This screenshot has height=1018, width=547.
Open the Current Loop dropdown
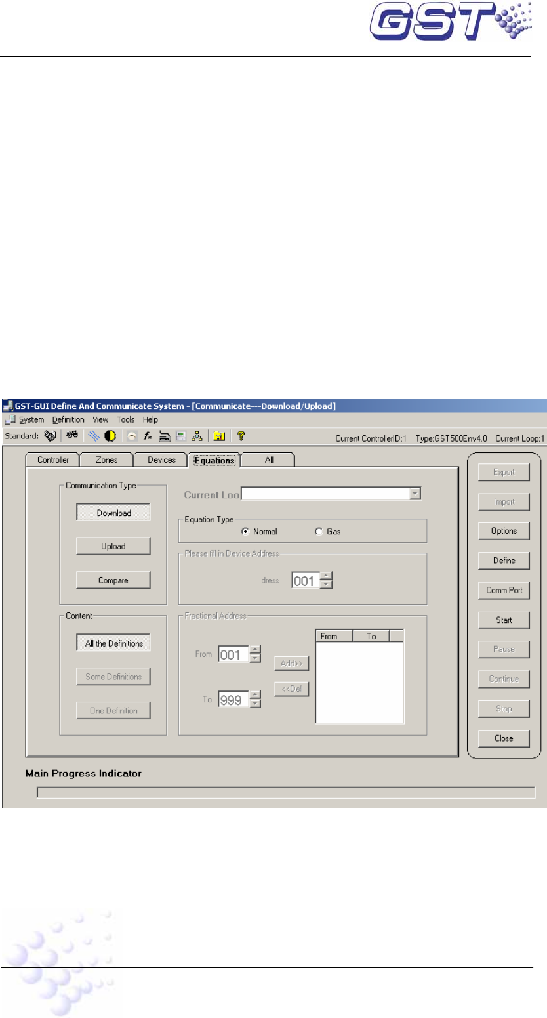[x=415, y=494]
